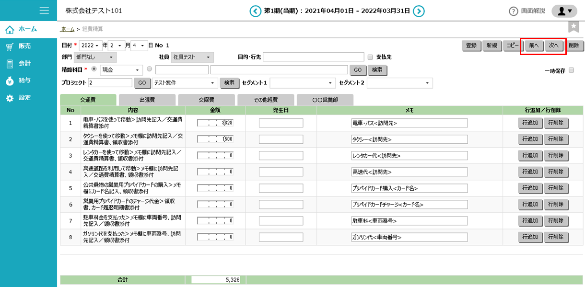Expand the セグメント1 dropdown
The width and height of the screenshot is (585, 287).
point(303,83)
